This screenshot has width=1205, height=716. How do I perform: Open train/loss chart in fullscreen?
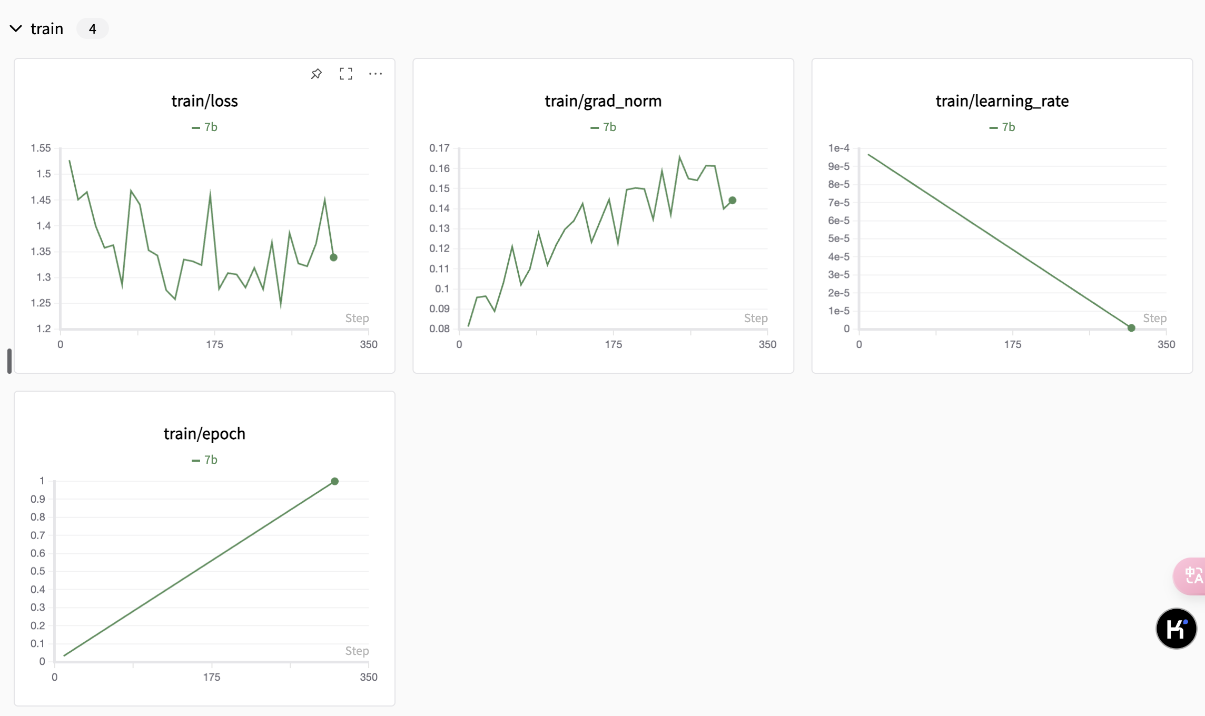tap(346, 74)
